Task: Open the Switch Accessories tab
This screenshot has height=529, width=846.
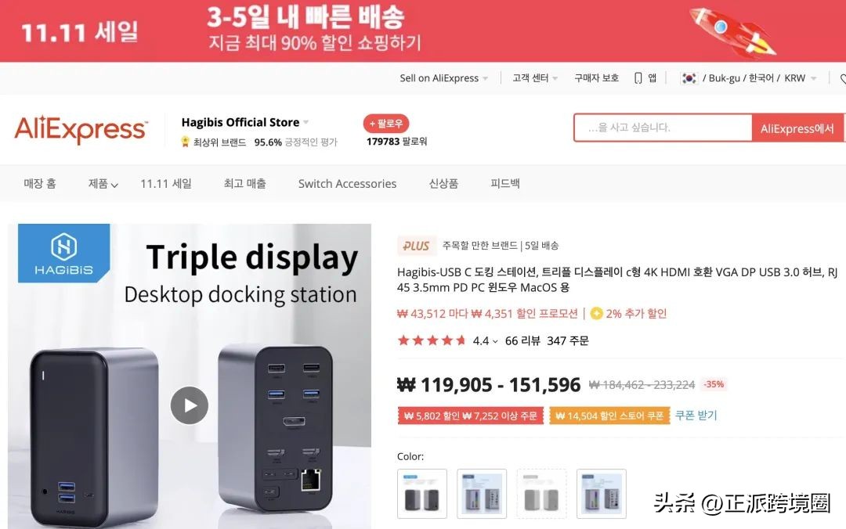Action: click(x=347, y=184)
